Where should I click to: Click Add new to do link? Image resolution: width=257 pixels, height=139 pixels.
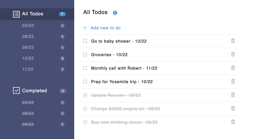[105, 28]
